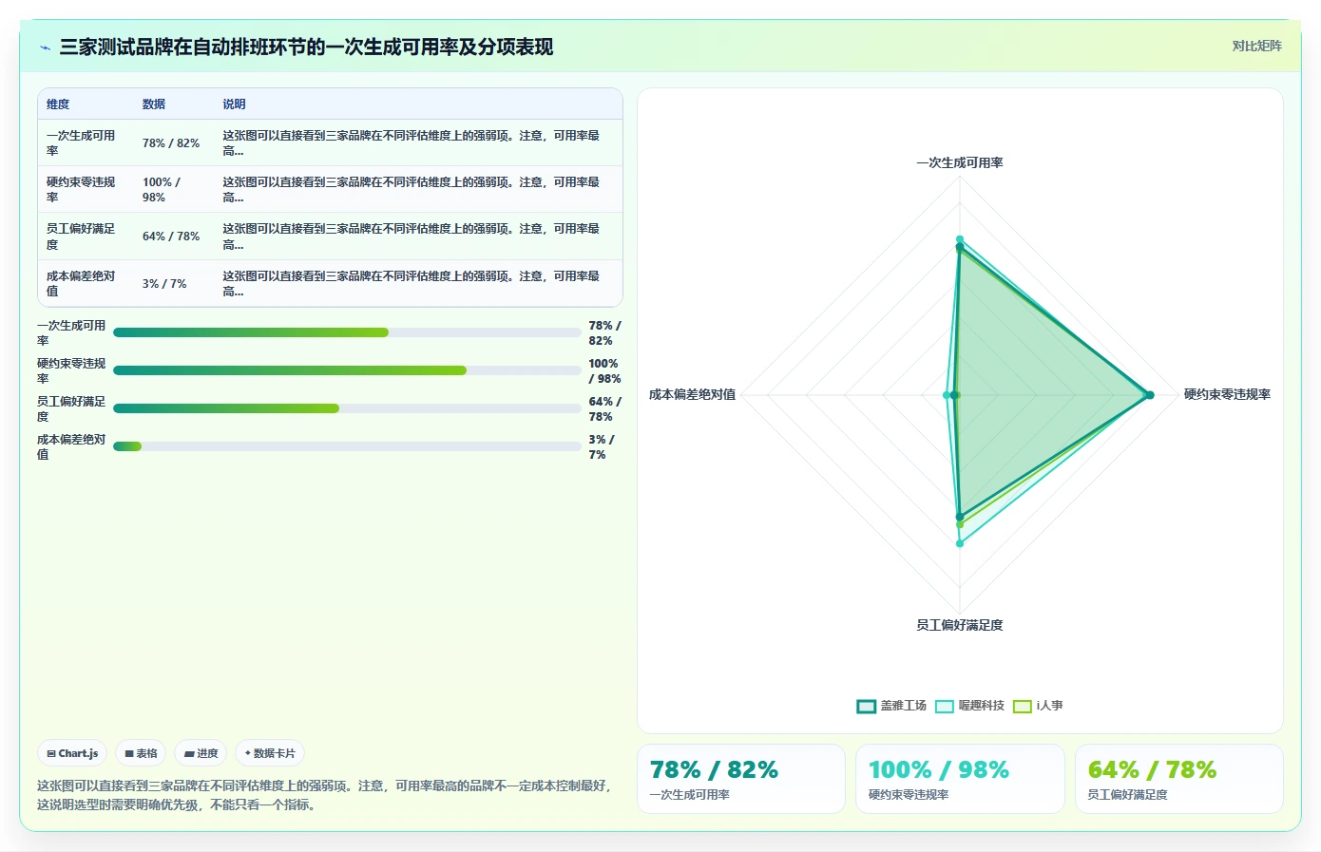Click table value 3% / 7%
This screenshot has width=1321, height=852.
[x=164, y=284]
